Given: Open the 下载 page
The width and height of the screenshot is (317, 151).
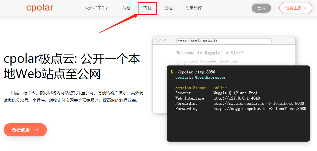Looking at the screenshot, I should click(x=147, y=8).
